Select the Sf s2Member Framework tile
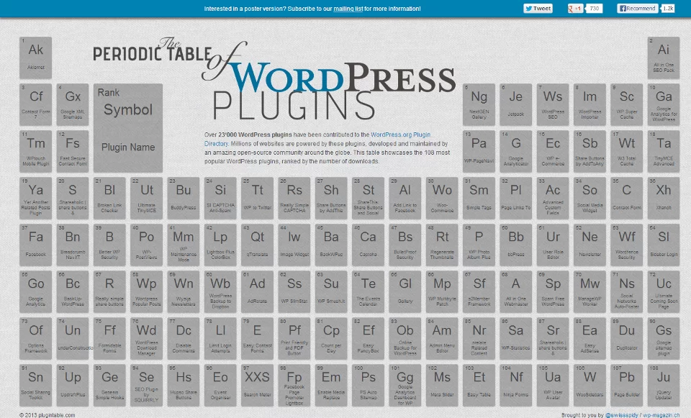Screen dimensions: 691x418 [x=479, y=291]
